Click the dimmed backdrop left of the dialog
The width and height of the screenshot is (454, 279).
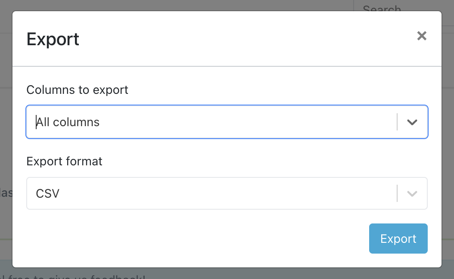pyautogui.click(x=6, y=129)
